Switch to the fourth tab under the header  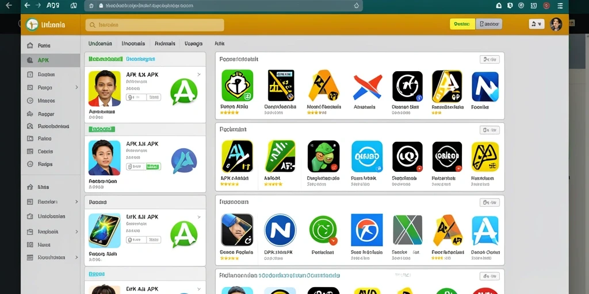[x=193, y=44]
